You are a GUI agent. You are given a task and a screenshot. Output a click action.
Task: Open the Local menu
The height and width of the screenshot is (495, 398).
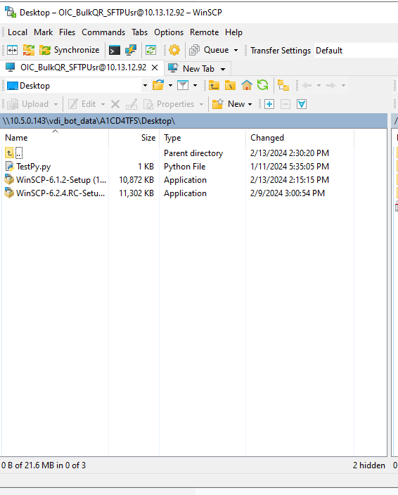tap(18, 32)
